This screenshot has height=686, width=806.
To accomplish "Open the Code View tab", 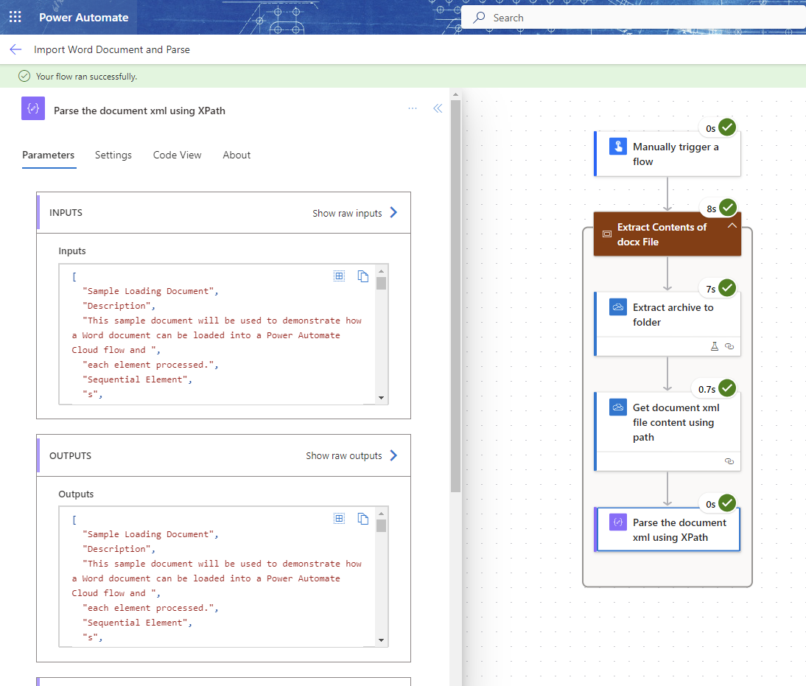I will (178, 155).
